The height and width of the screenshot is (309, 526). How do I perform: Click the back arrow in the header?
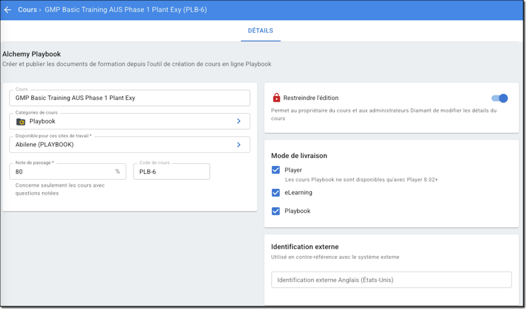click(x=8, y=10)
